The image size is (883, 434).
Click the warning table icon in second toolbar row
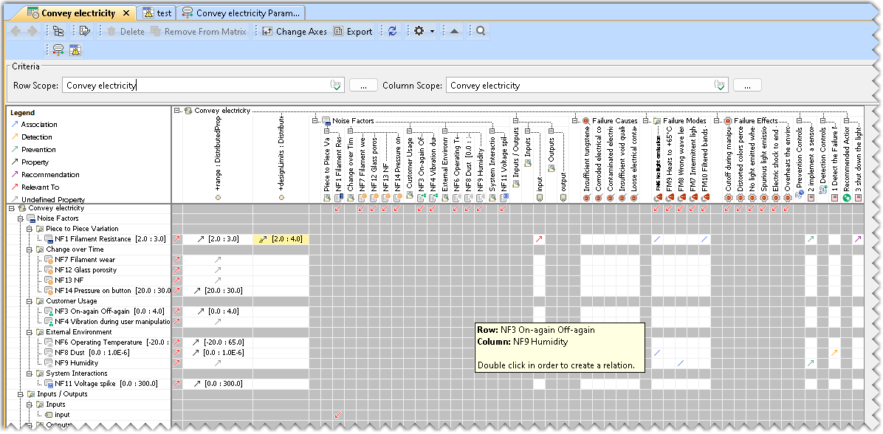point(75,50)
